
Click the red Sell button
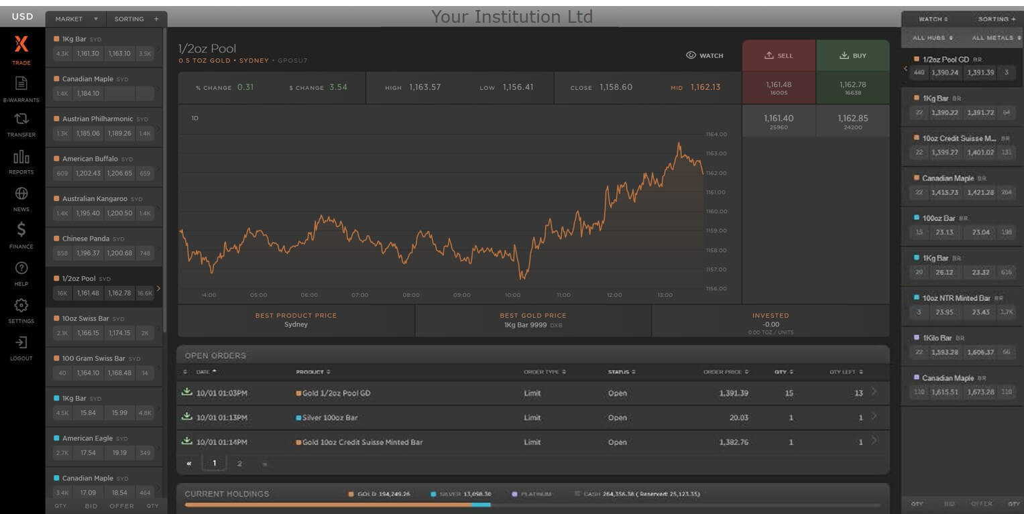[x=779, y=56]
